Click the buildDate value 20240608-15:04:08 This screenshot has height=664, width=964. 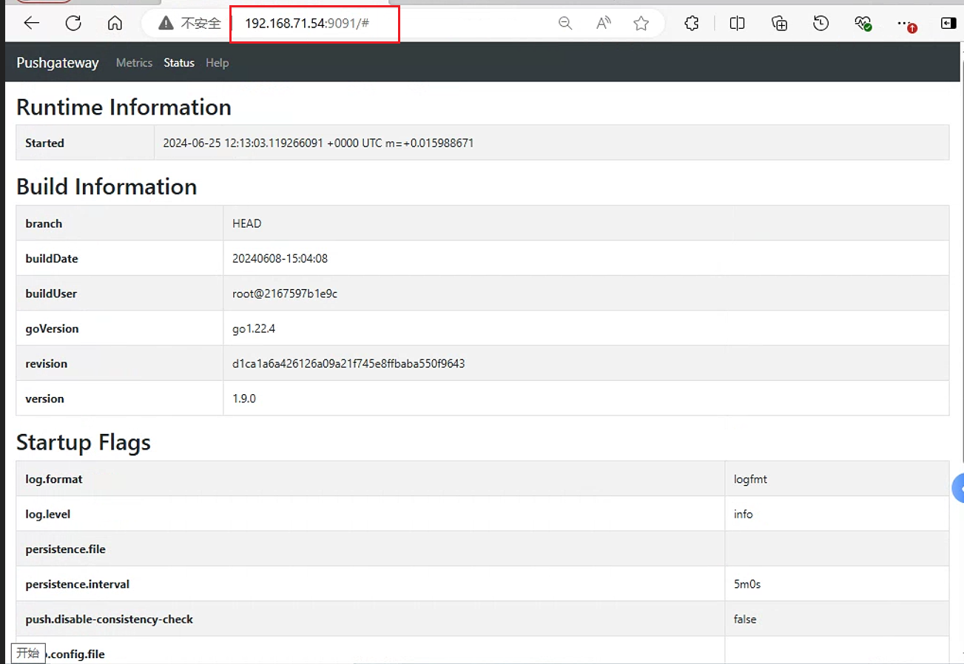[280, 259]
